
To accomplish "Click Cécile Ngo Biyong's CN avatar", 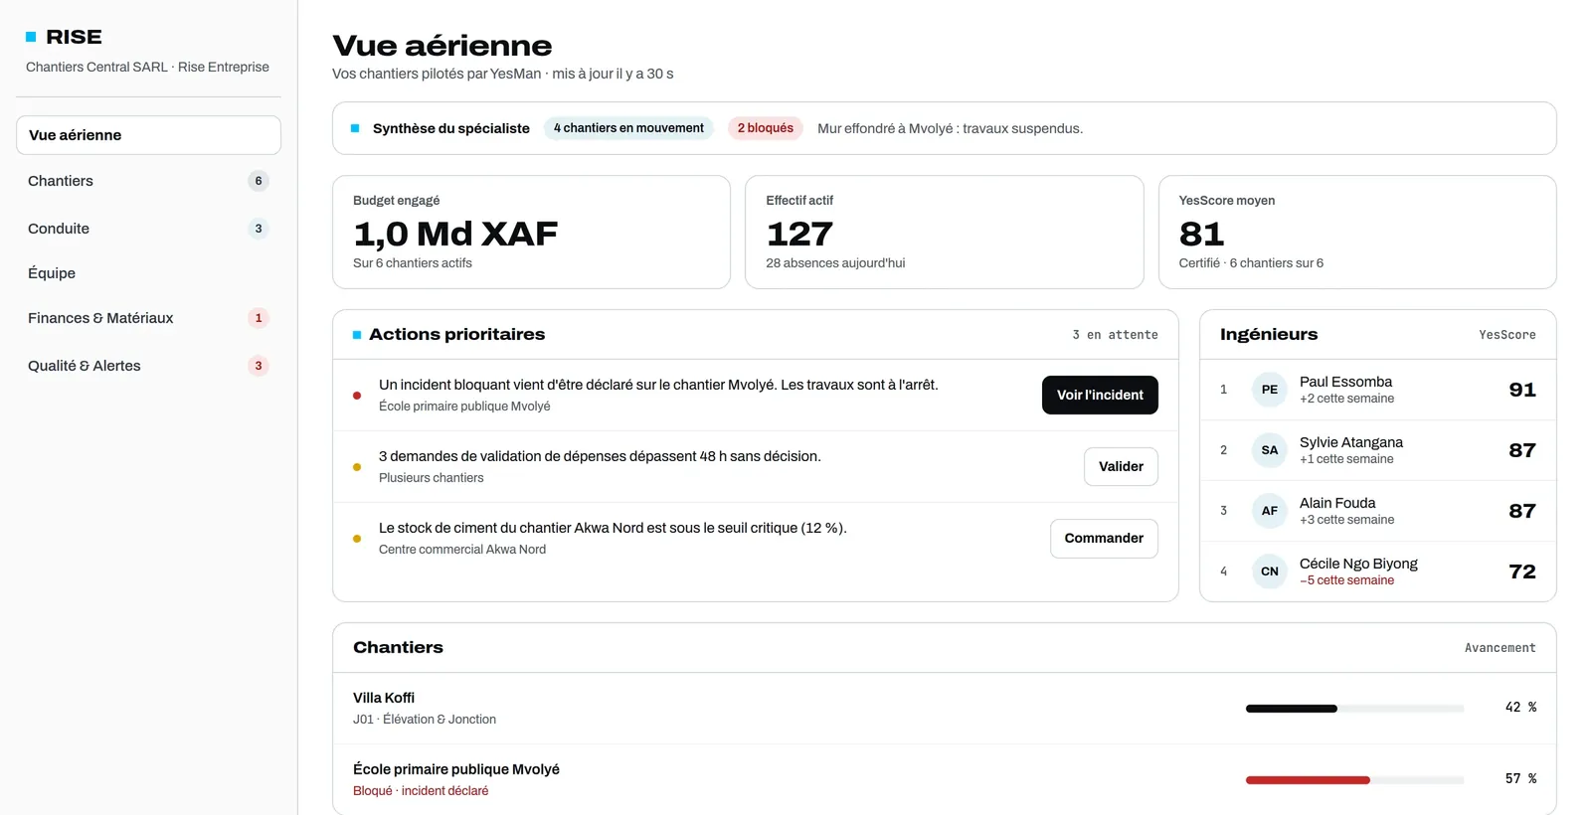I will pyautogui.click(x=1270, y=571).
